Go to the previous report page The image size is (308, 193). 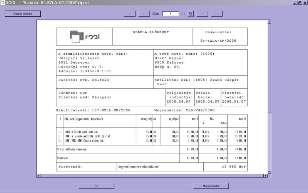(144, 14)
